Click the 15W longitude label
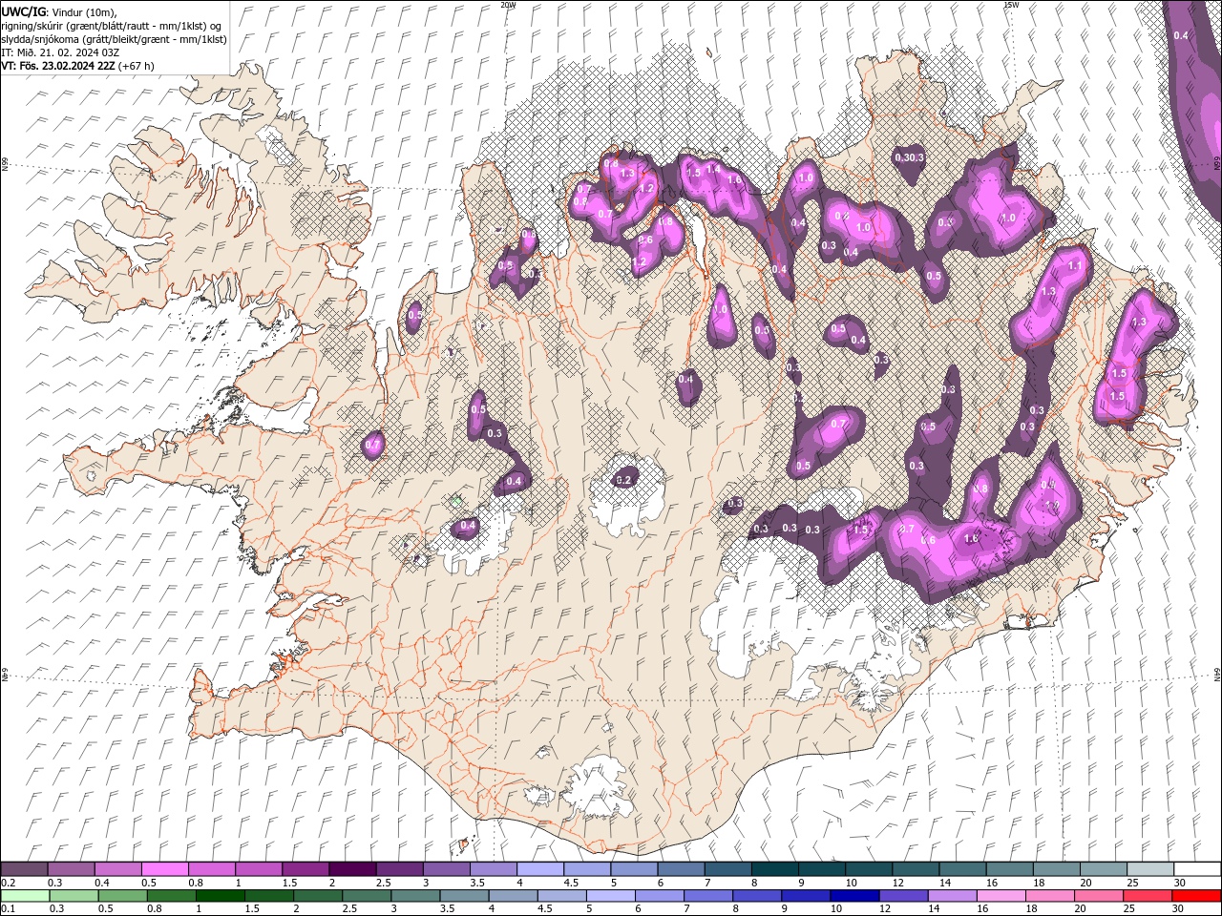This screenshot has height=916, width=1222. click(x=1010, y=5)
